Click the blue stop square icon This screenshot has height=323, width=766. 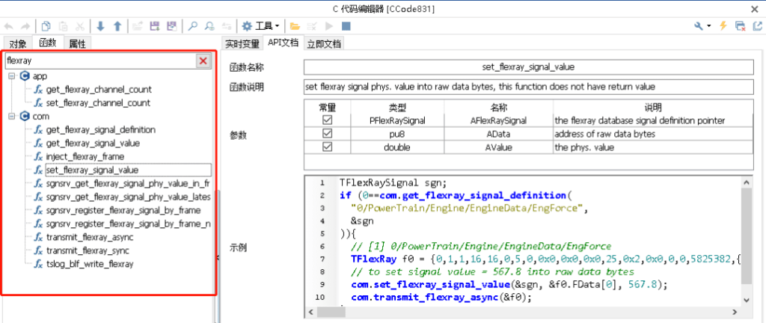coord(346,26)
